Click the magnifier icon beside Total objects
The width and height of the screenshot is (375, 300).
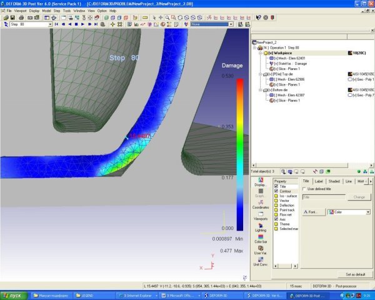[283, 171]
